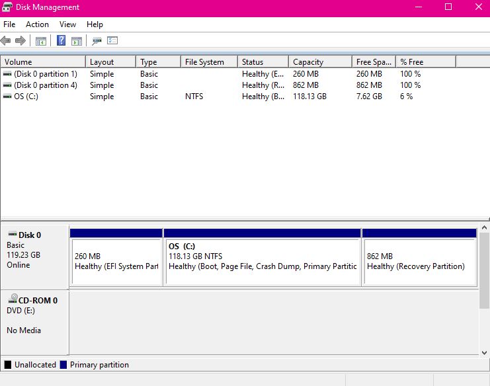Click the Forward arrow toolbar icon

(20, 40)
